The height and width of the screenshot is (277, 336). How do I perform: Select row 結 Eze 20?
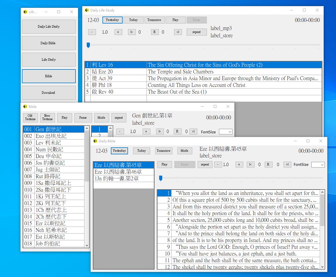pyautogui.click(x=203, y=72)
